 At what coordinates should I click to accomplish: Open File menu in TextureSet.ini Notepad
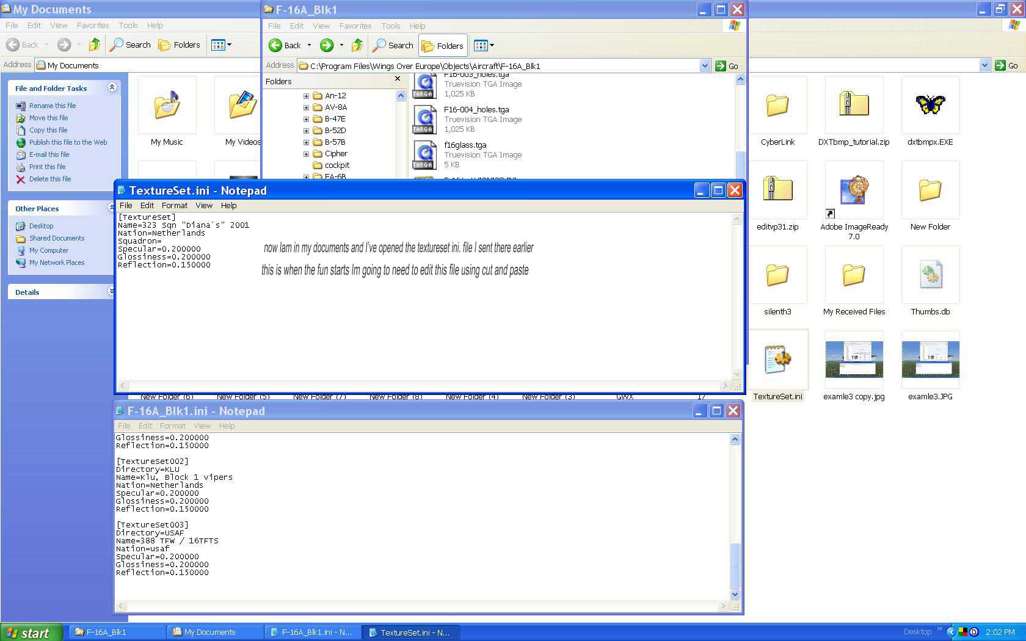click(126, 206)
